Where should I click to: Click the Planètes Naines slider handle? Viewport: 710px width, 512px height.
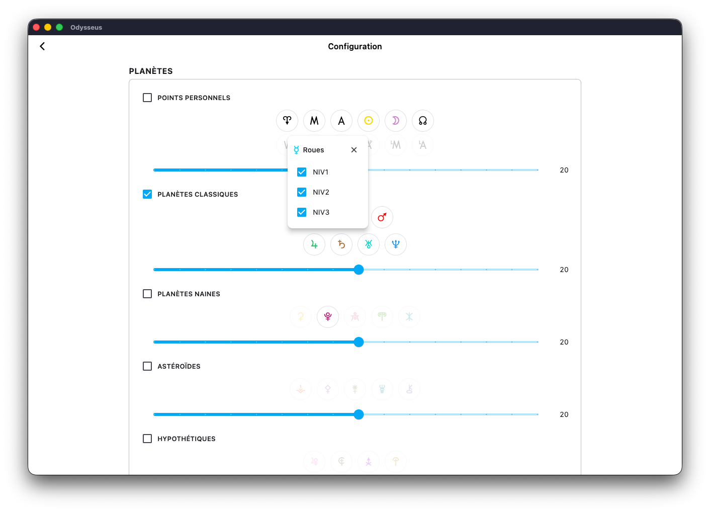pos(359,342)
